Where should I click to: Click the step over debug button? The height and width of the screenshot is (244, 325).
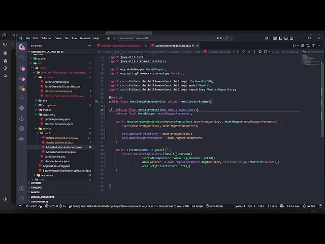pyautogui.click(x=244, y=52)
